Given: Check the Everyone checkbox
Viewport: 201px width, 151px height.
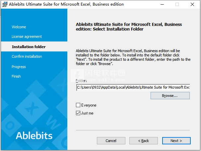Looking at the screenshot, I should pos(78,105).
